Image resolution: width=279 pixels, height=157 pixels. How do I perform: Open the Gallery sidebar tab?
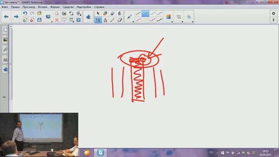[x=5, y=40]
